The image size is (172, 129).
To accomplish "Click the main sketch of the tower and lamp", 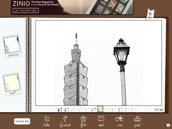I will tap(99, 63).
